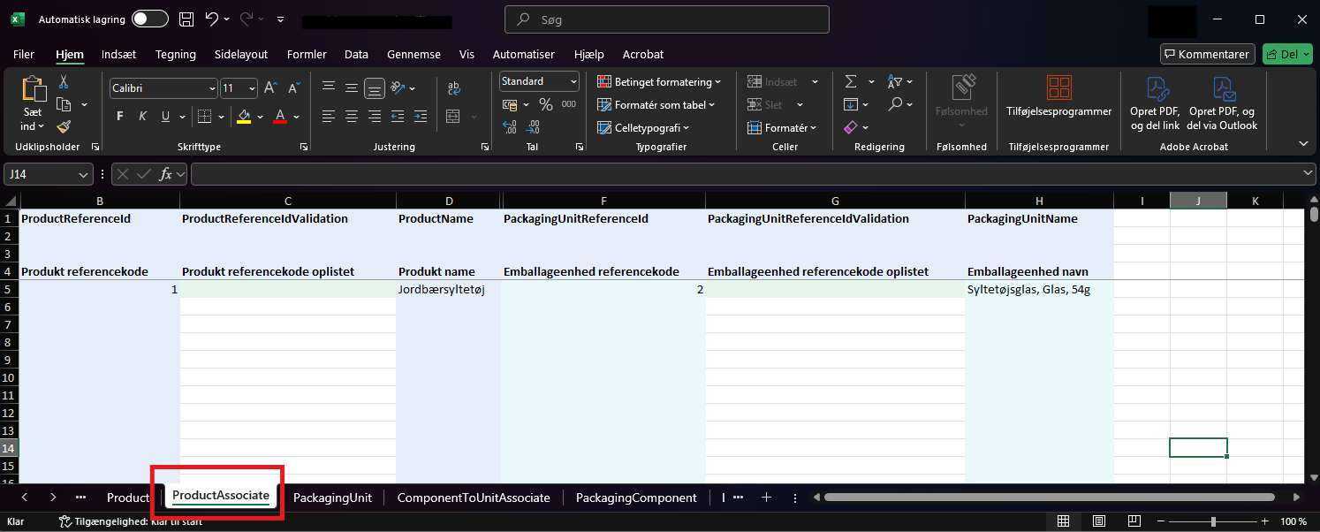Open Formatér som tabel menu
Viewport: 1320px width, 532px height.
(x=656, y=104)
